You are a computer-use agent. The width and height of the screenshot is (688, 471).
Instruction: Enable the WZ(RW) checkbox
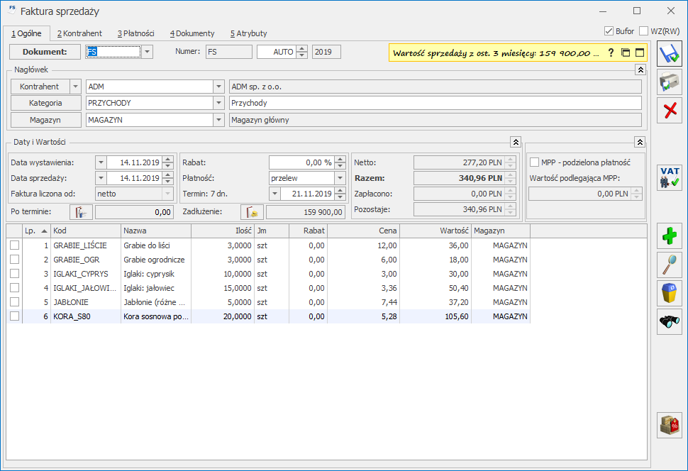pos(643,31)
